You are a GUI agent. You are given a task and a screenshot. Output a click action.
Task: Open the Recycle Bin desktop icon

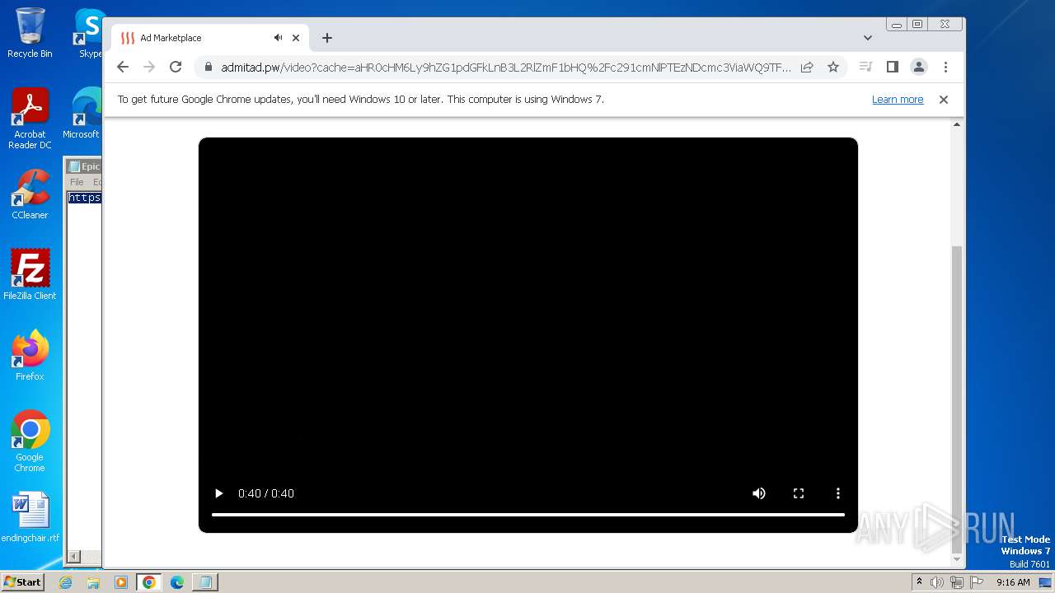tap(30, 33)
